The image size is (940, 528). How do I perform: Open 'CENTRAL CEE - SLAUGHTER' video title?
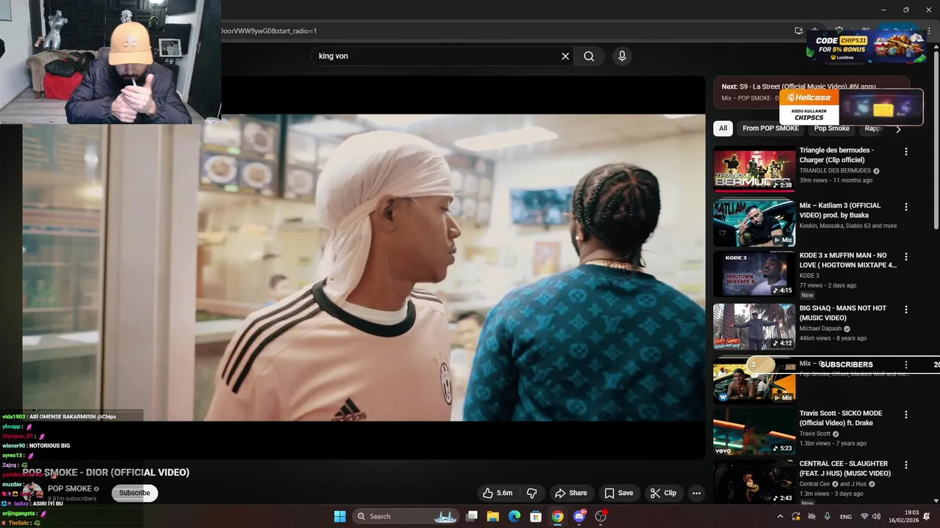pyautogui.click(x=845, y=469)
